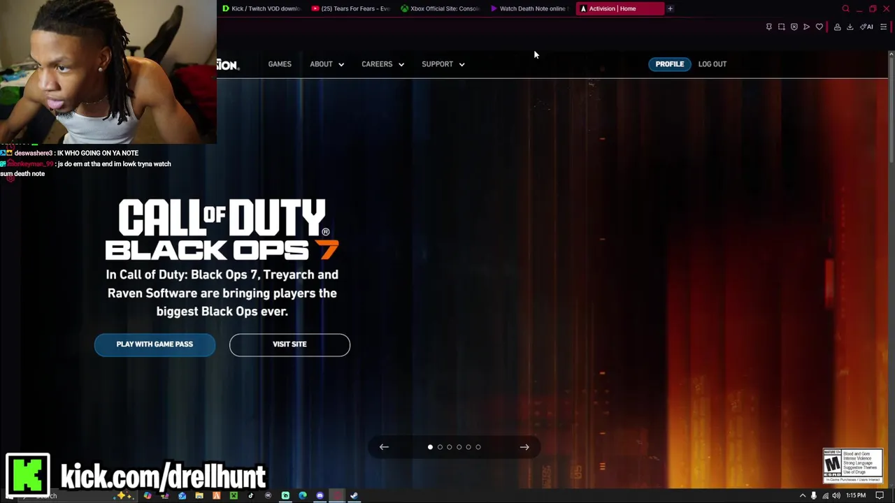Open the volume speaker tray icon
The width and height of the screenshot is (895, 503).
[836, 495]
